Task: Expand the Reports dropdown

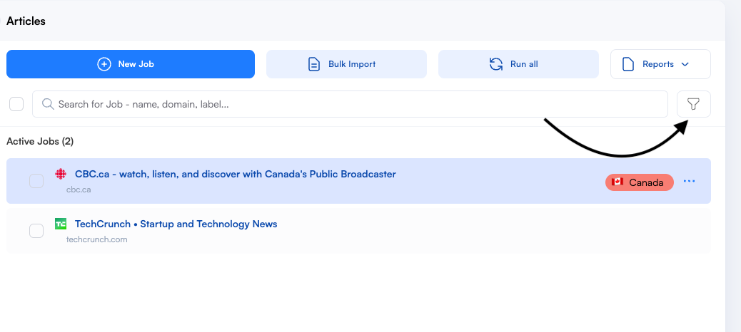Action: coord(660,64)
